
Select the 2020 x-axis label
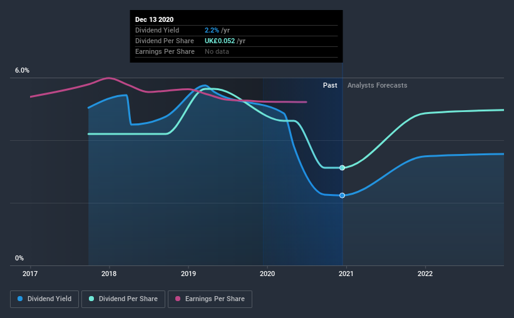pyautogui.click(x=267, y=274)
